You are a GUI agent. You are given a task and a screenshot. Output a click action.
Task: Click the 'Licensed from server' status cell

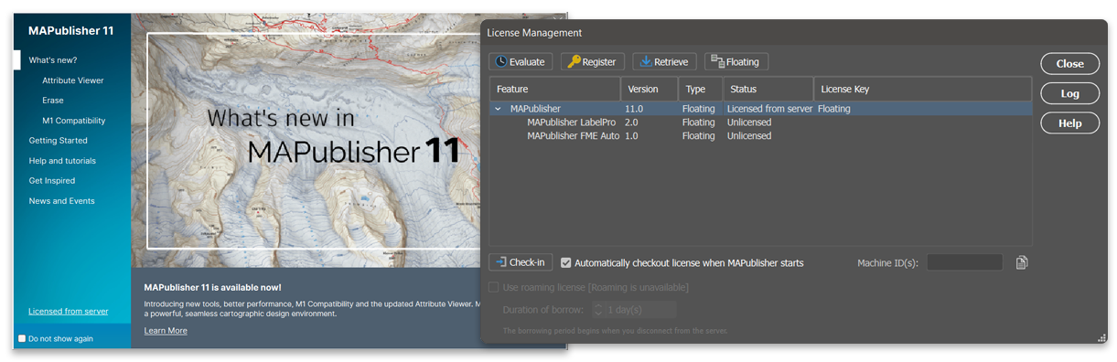769,109
